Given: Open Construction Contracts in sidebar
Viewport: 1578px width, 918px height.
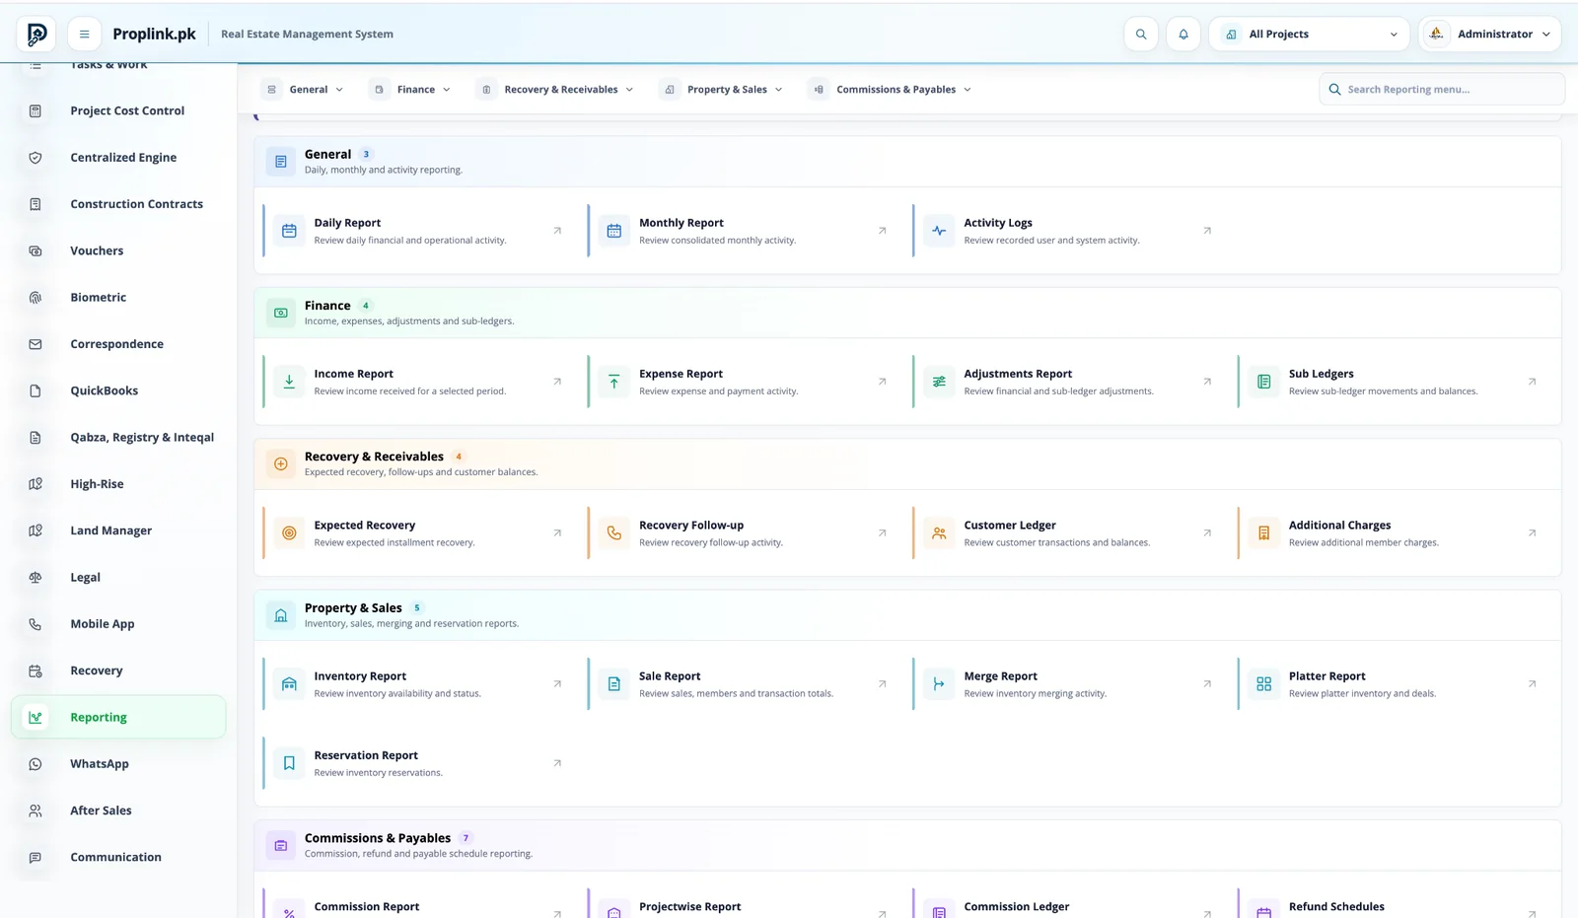Looking at the screenshot, I should (x=118, y=204).
